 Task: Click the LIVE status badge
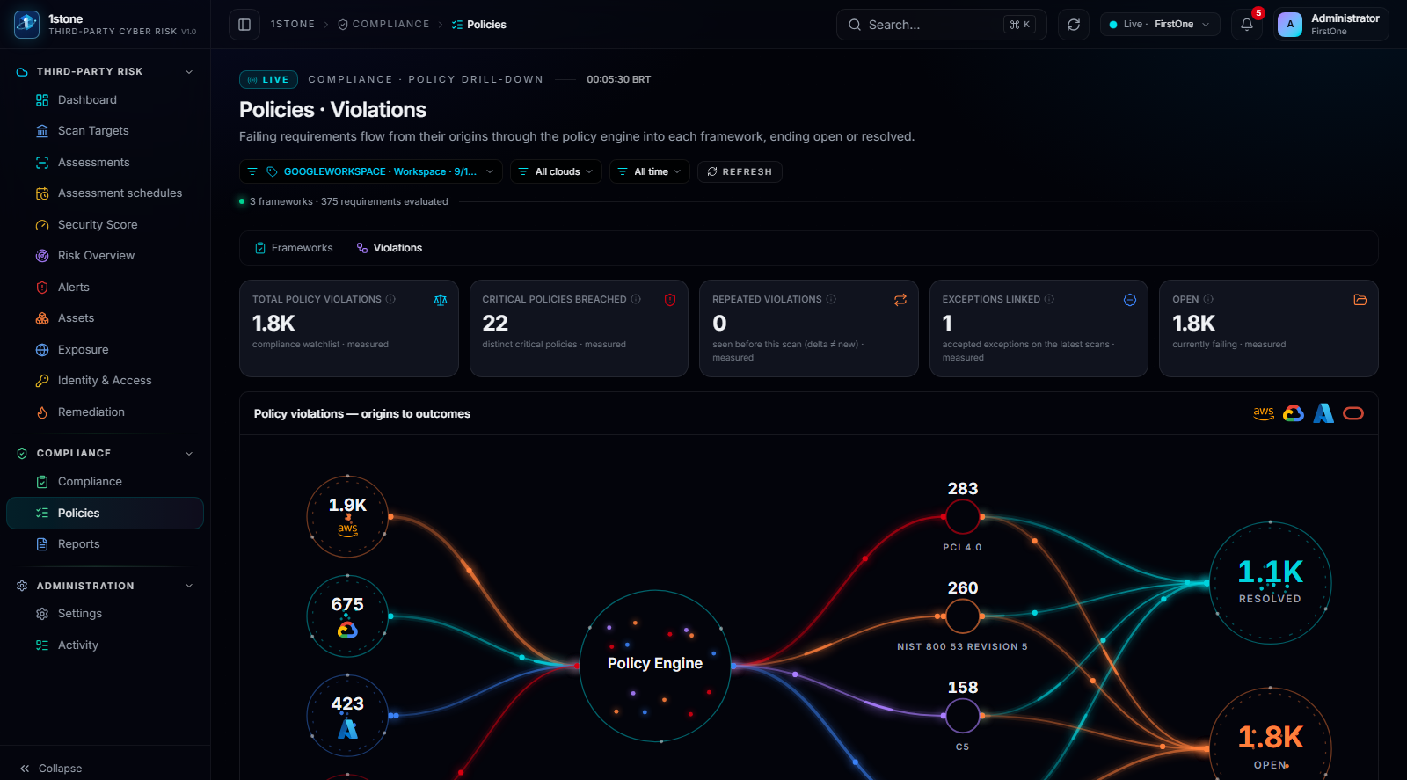[x=268, y=79]
